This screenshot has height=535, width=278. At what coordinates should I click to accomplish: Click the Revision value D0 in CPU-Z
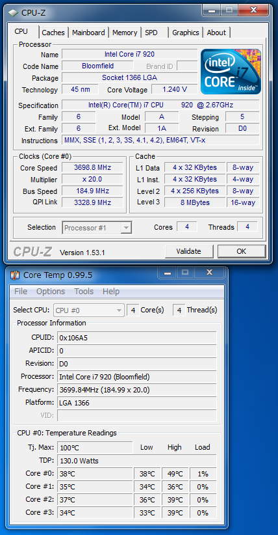(242, 129)
